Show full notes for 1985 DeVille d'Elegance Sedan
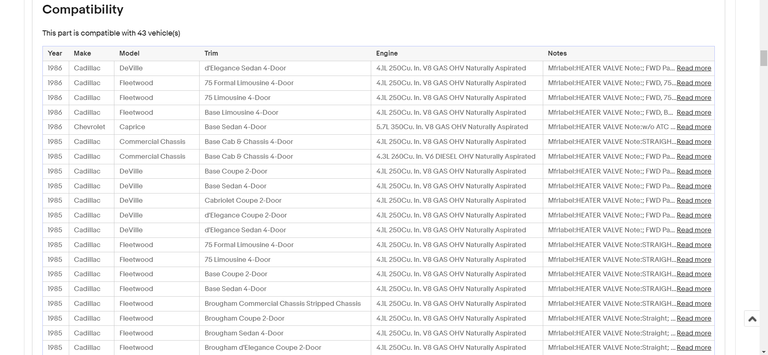 click(x=694, y=230)
